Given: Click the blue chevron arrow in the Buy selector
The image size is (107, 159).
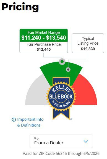Looking at the screenshot, I should pos(86,141).
